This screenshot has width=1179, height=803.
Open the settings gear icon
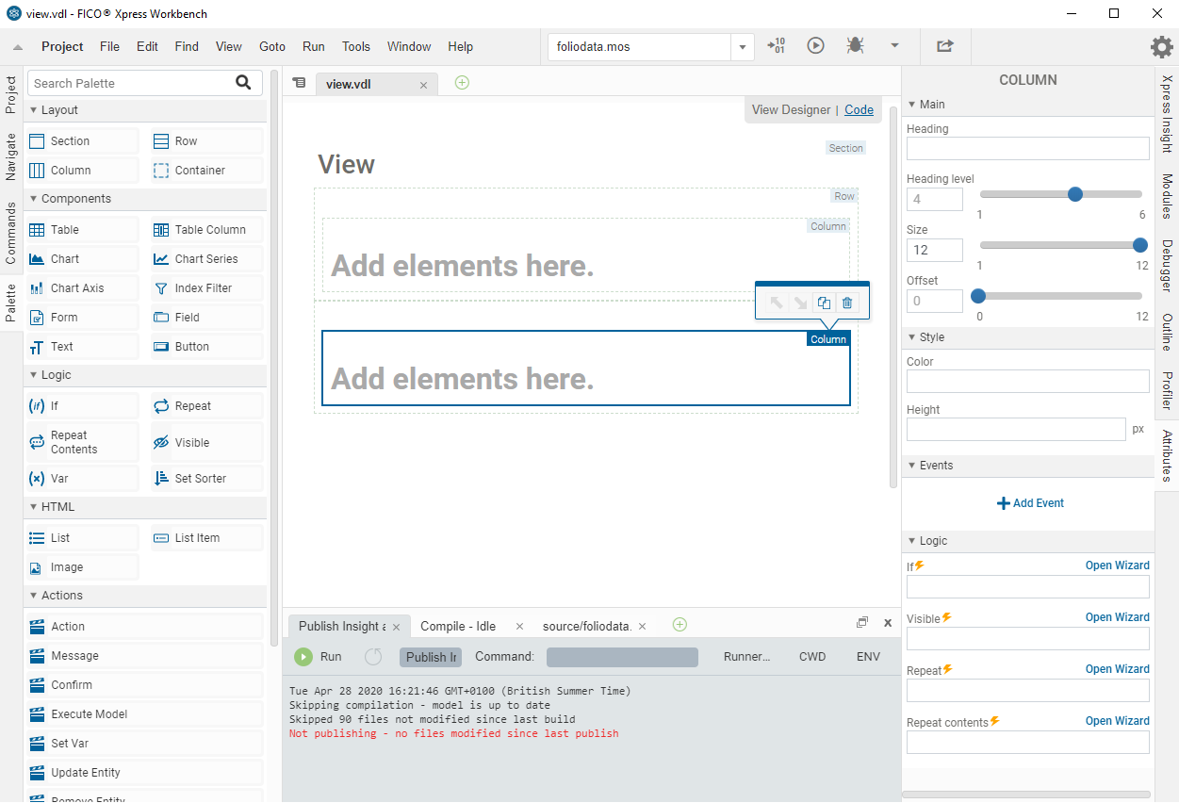(x=1161, y=46)
